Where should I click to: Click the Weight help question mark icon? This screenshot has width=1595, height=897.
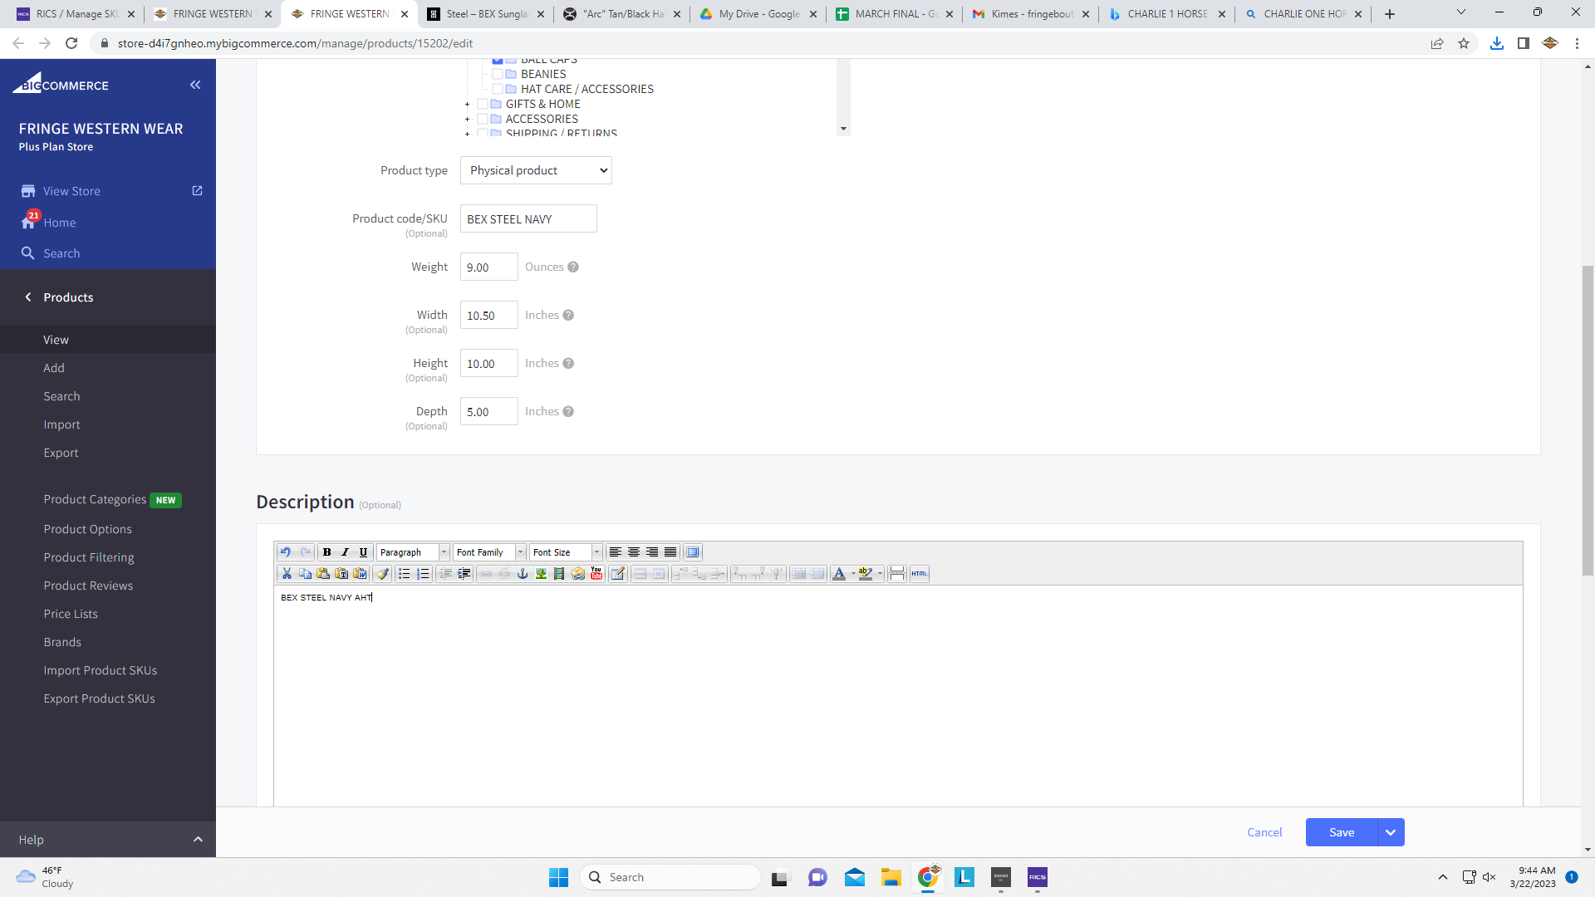(573, 267)
